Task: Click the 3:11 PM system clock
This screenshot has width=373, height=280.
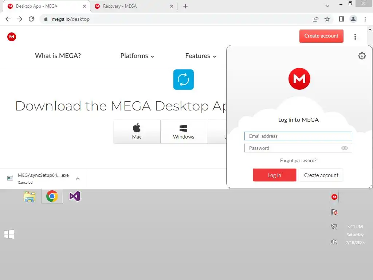Action: coord(355,227)
